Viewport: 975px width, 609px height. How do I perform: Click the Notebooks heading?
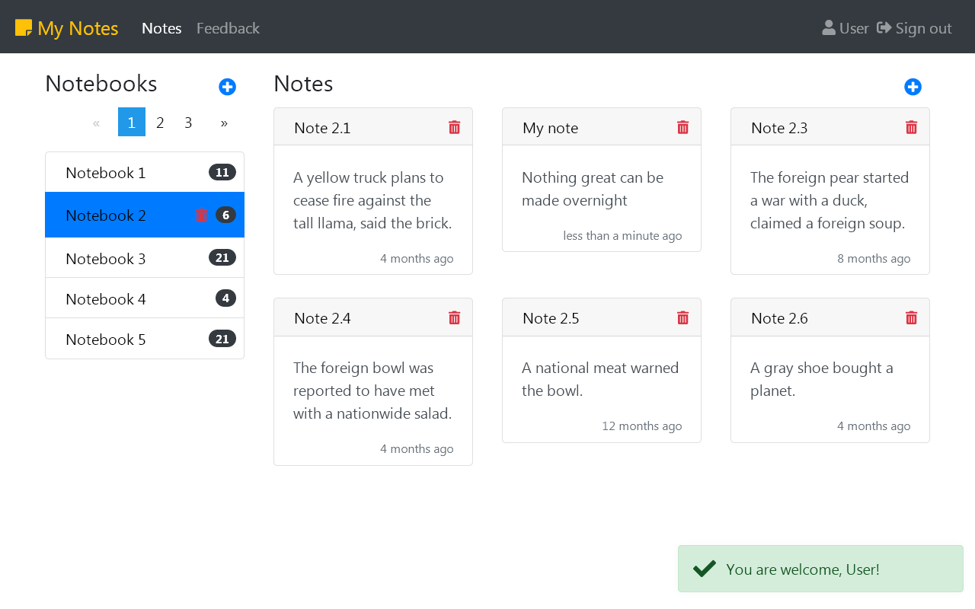pos(101,84)
